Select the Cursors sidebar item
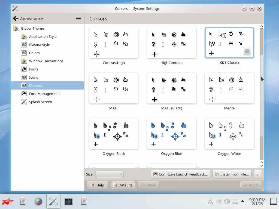The image size is (279, 209). coord(47,85)
